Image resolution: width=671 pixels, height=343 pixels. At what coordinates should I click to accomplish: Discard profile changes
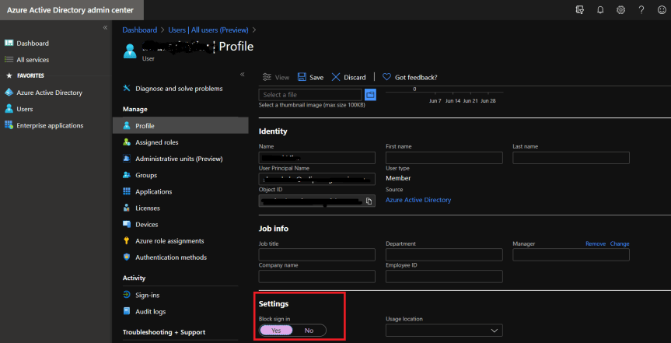tap(348, 77)
